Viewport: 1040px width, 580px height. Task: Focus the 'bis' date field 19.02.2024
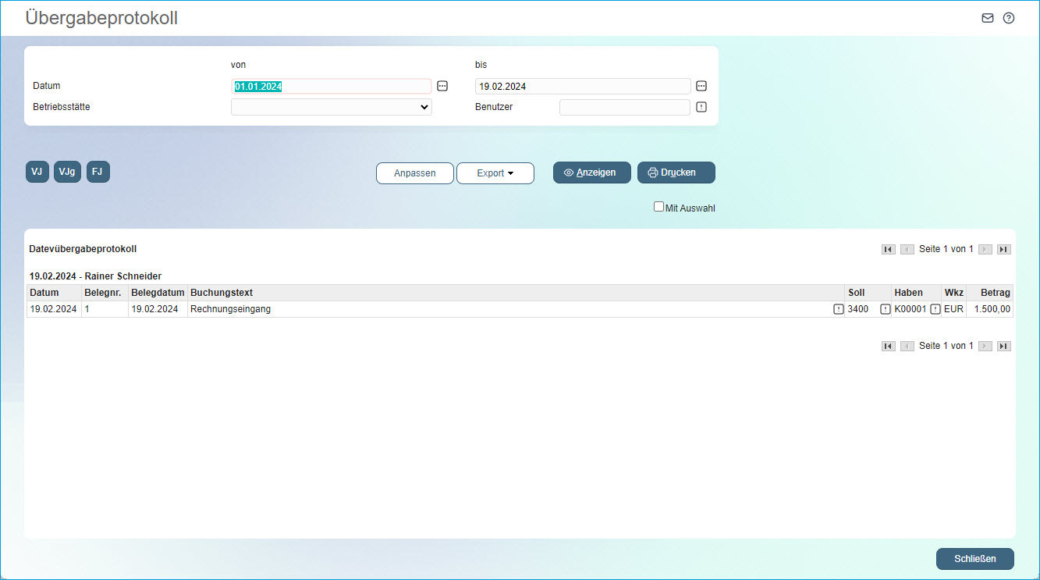pos(583,87)
